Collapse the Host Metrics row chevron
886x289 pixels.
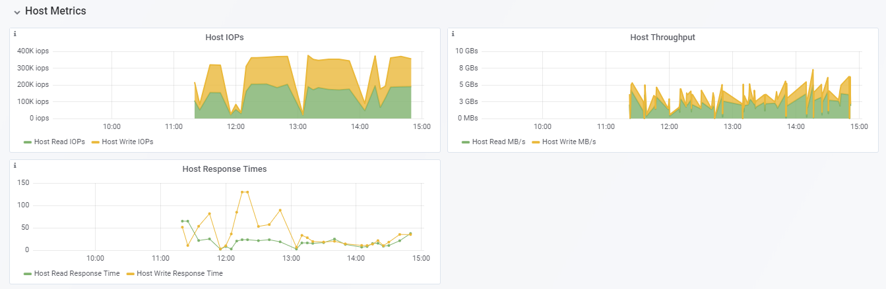(16, 12)
